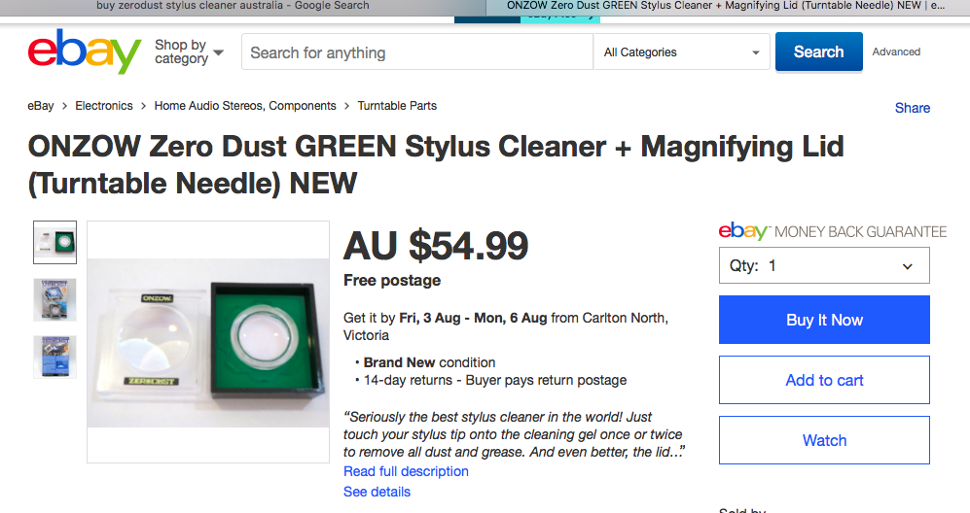This screenshot has width=970, height=513.
Task: Select the first product thumbnail
Action: coord(55,242)
